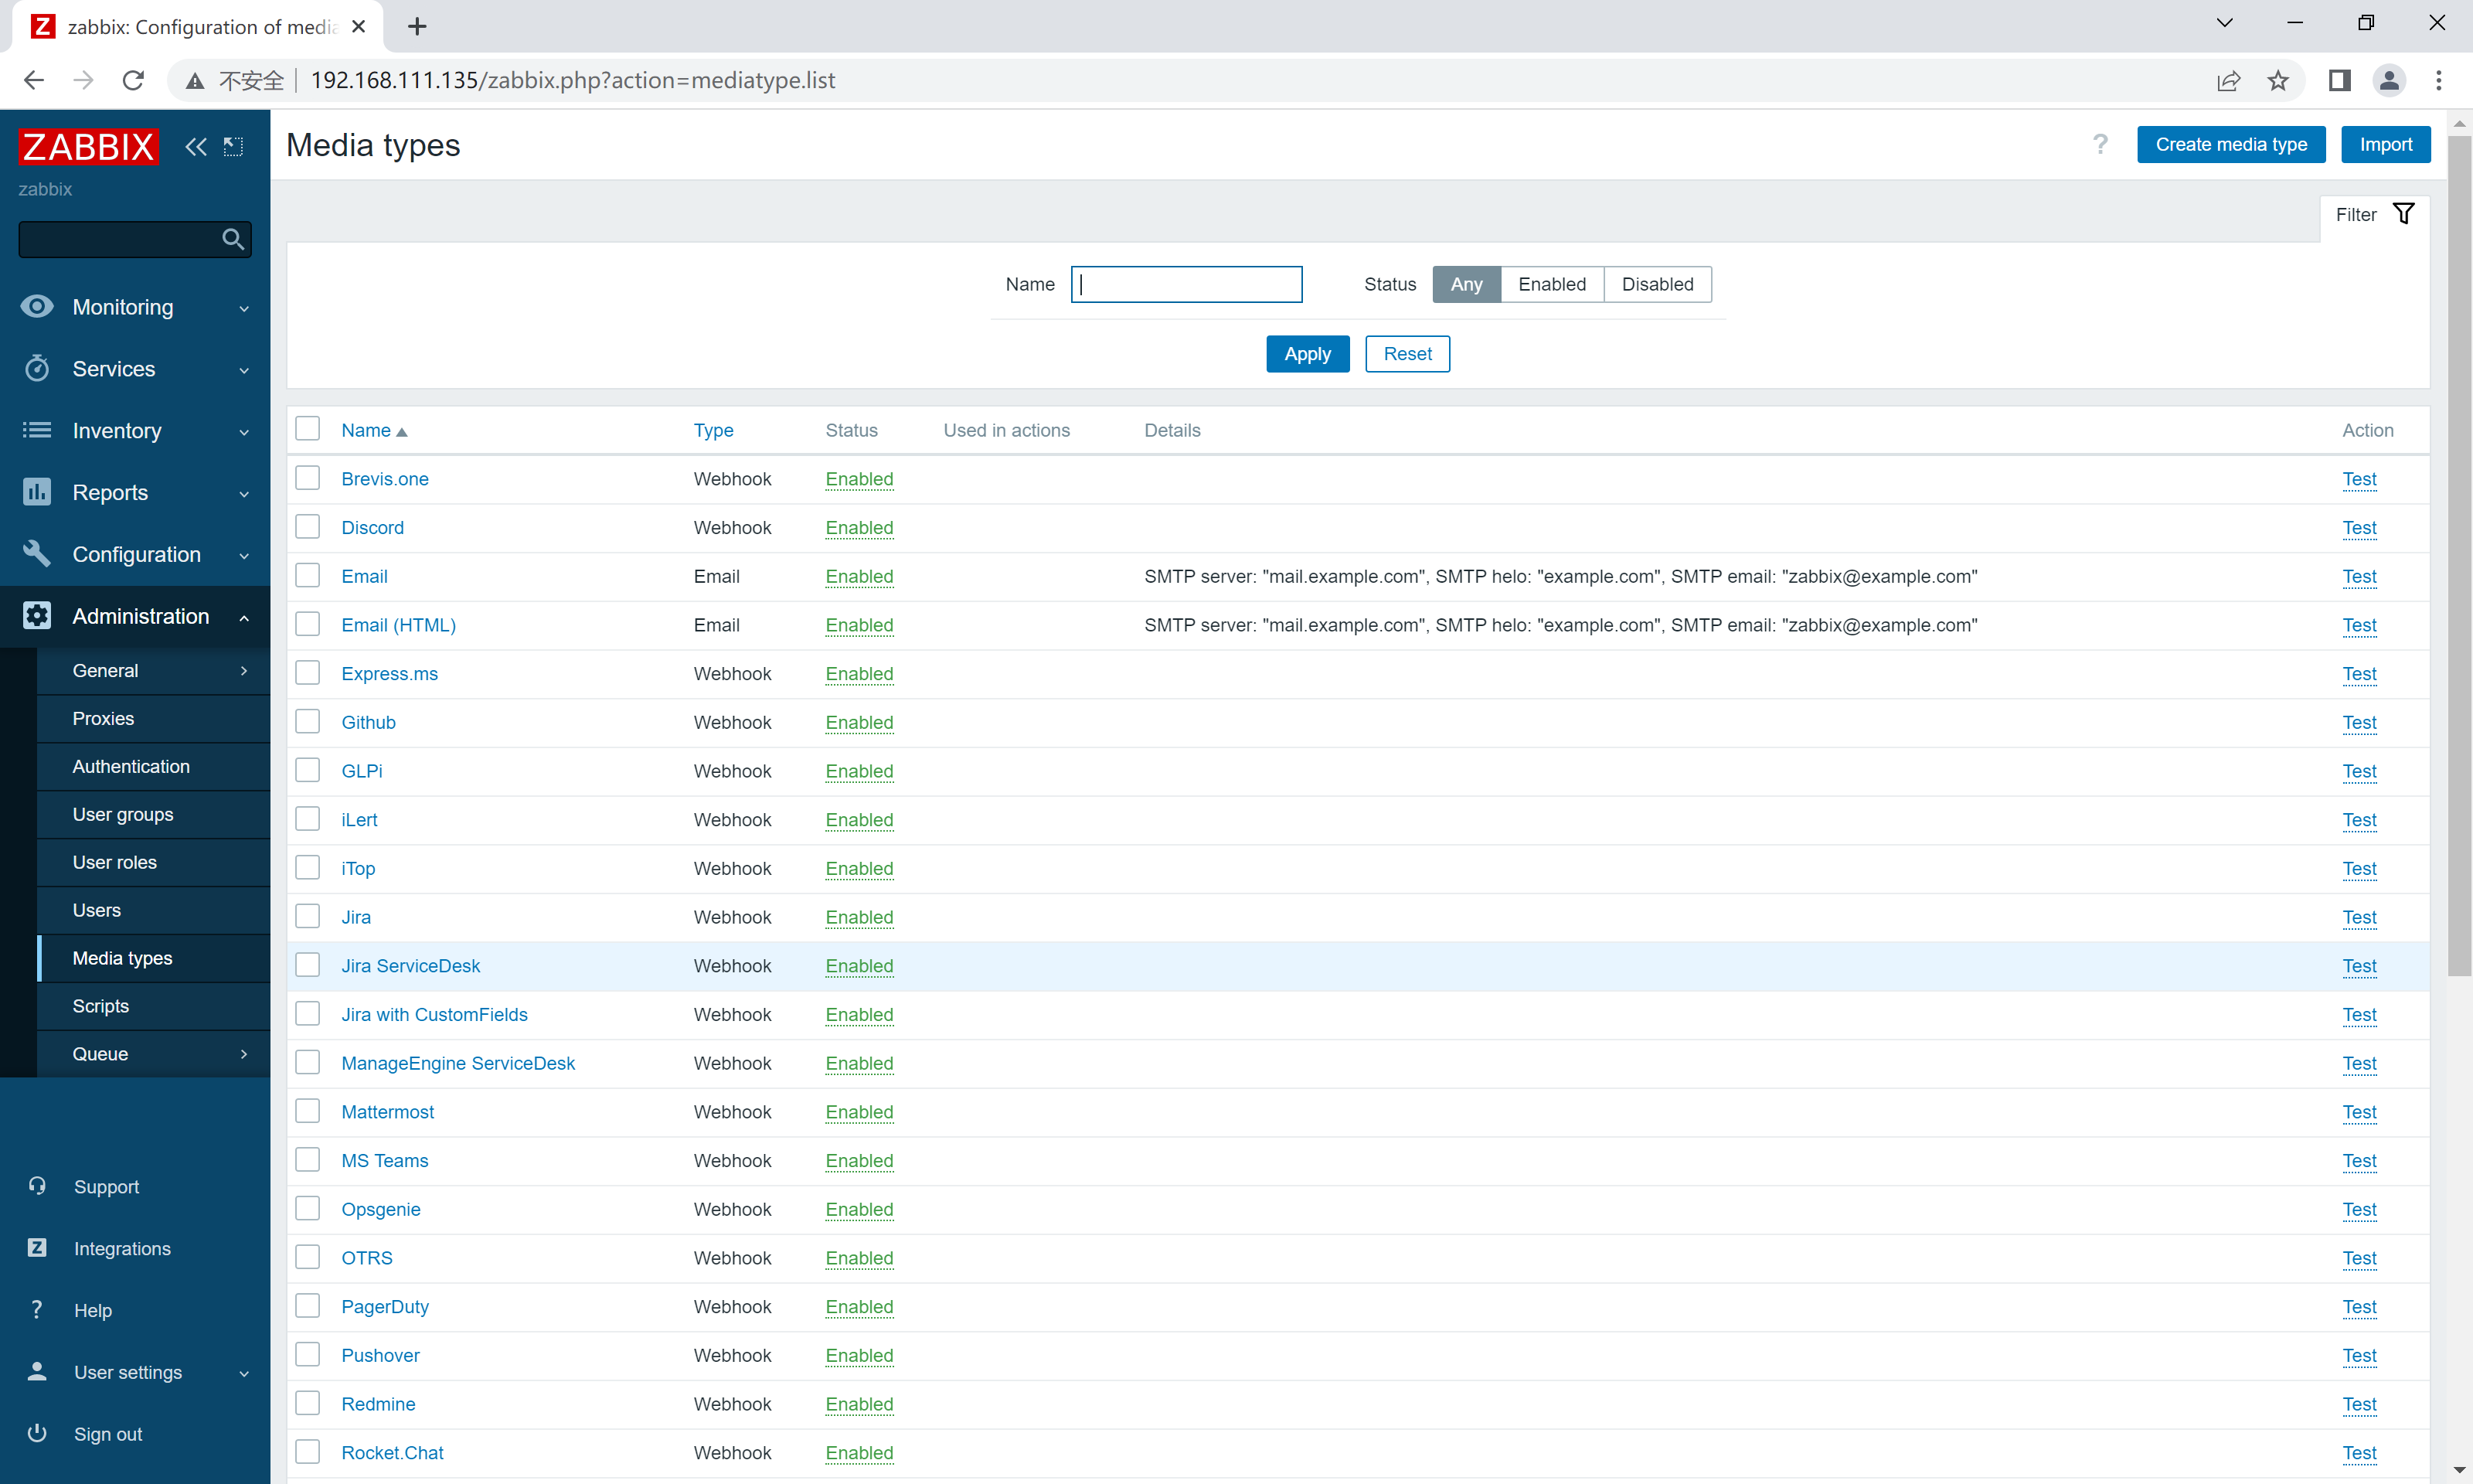Collapse sidebar with double-chevron icon

coord(195,147)
